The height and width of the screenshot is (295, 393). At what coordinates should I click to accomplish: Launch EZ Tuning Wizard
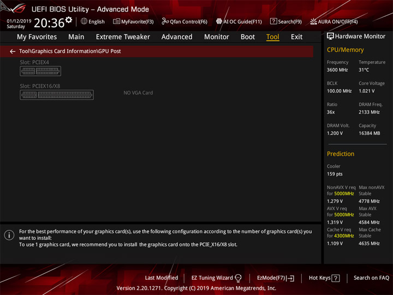212,278
